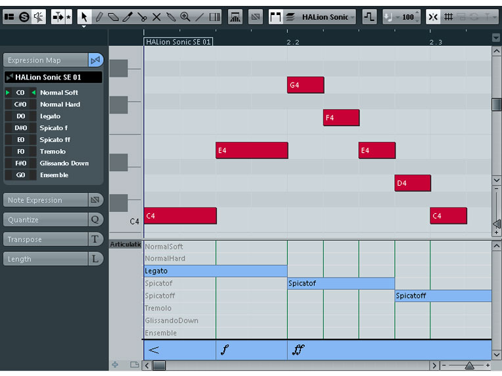Click the controller lane setup icon
The width and height of the screenshot is (502, 376).
tap(135, 364)
